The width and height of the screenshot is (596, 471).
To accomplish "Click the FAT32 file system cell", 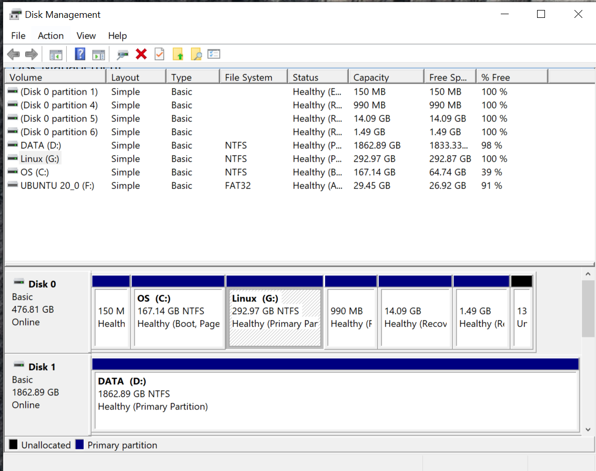I will coord(238,186).
